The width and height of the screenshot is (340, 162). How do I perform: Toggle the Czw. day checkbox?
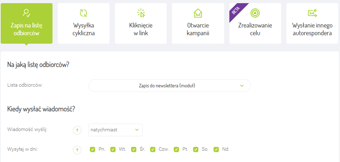coord(153,149)
